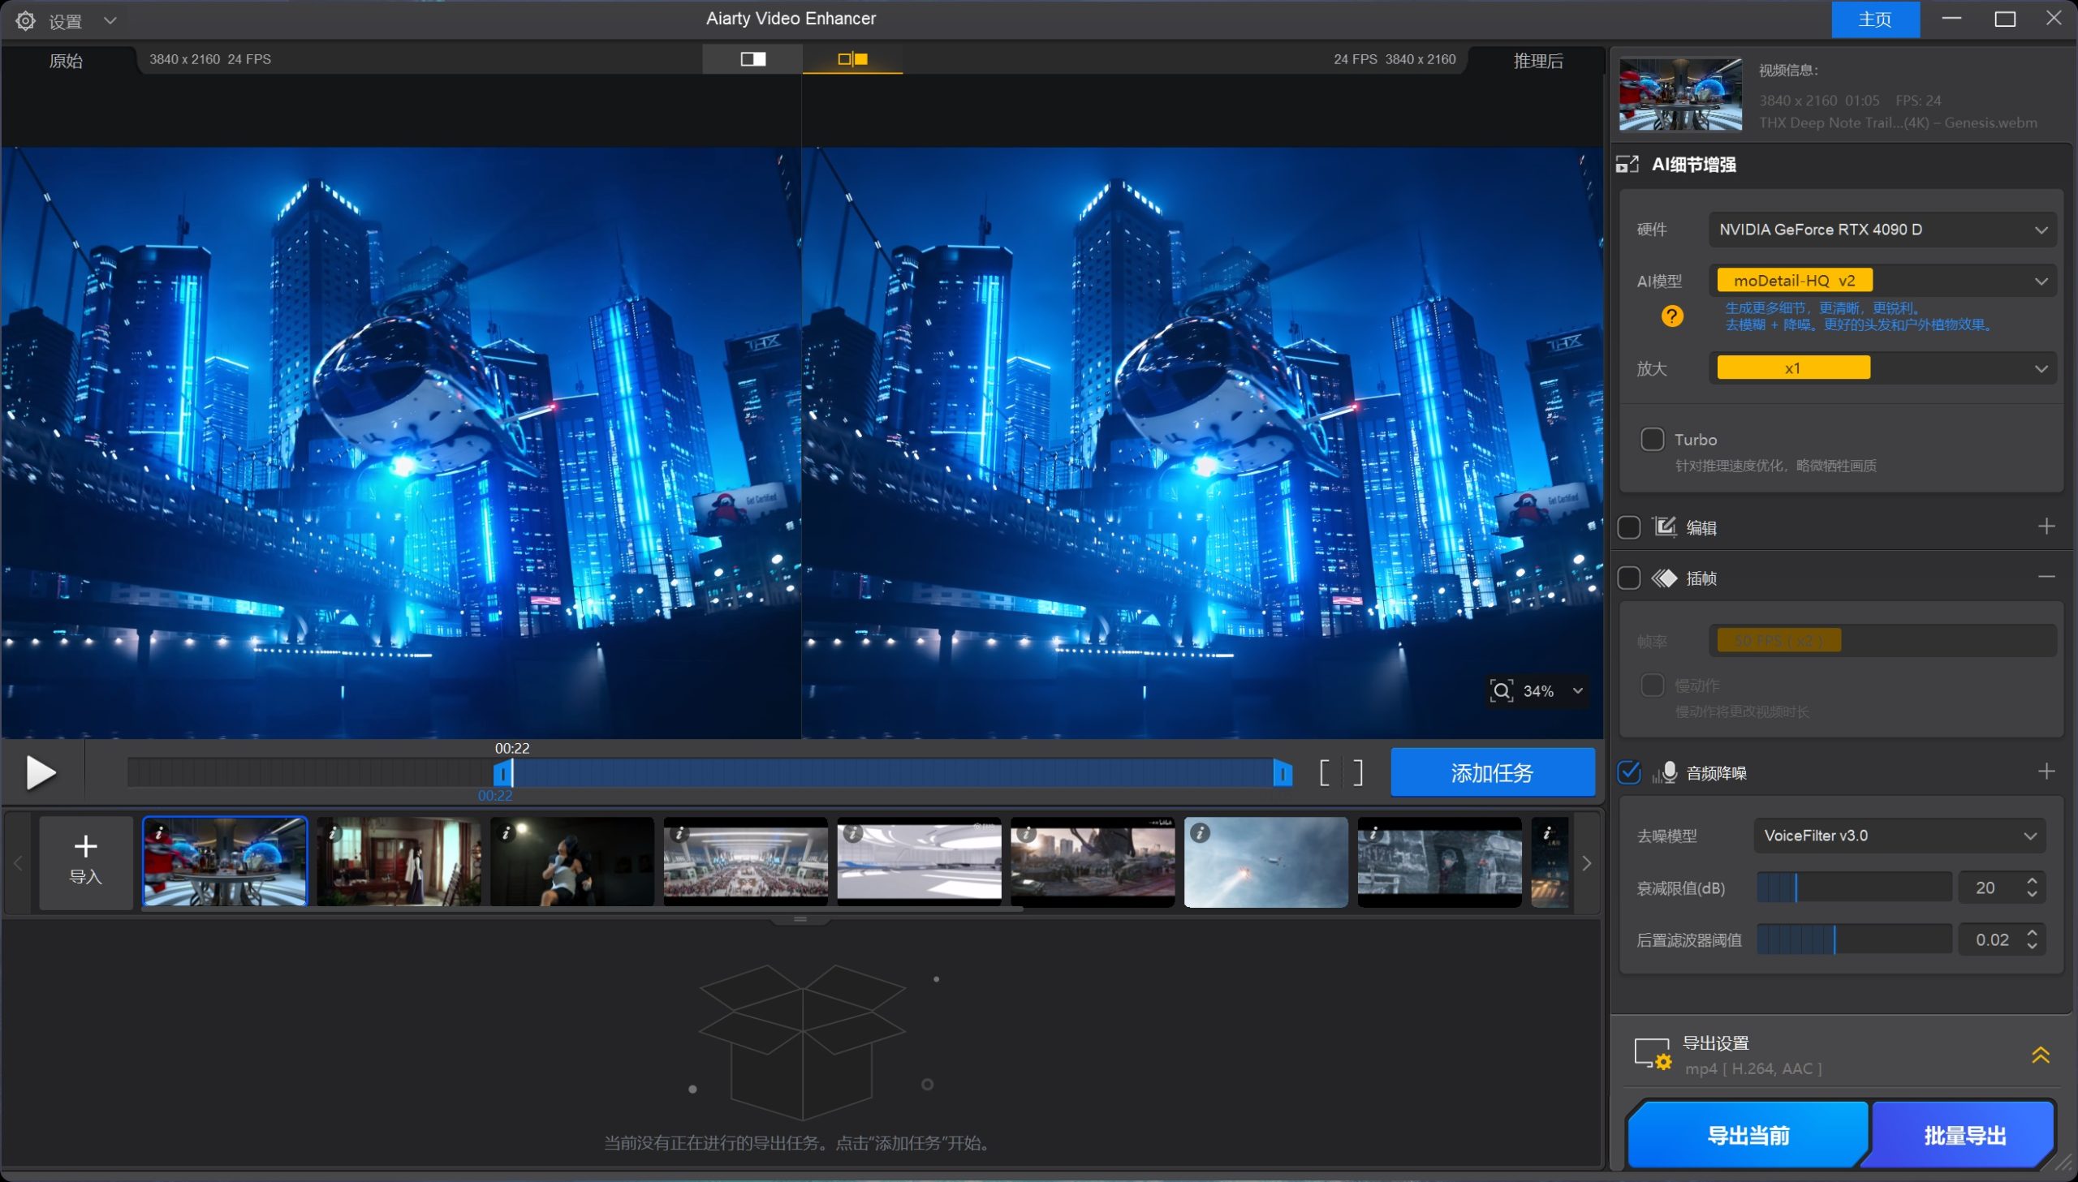Click the yellow question mark help icon

tap(1671, 316)
